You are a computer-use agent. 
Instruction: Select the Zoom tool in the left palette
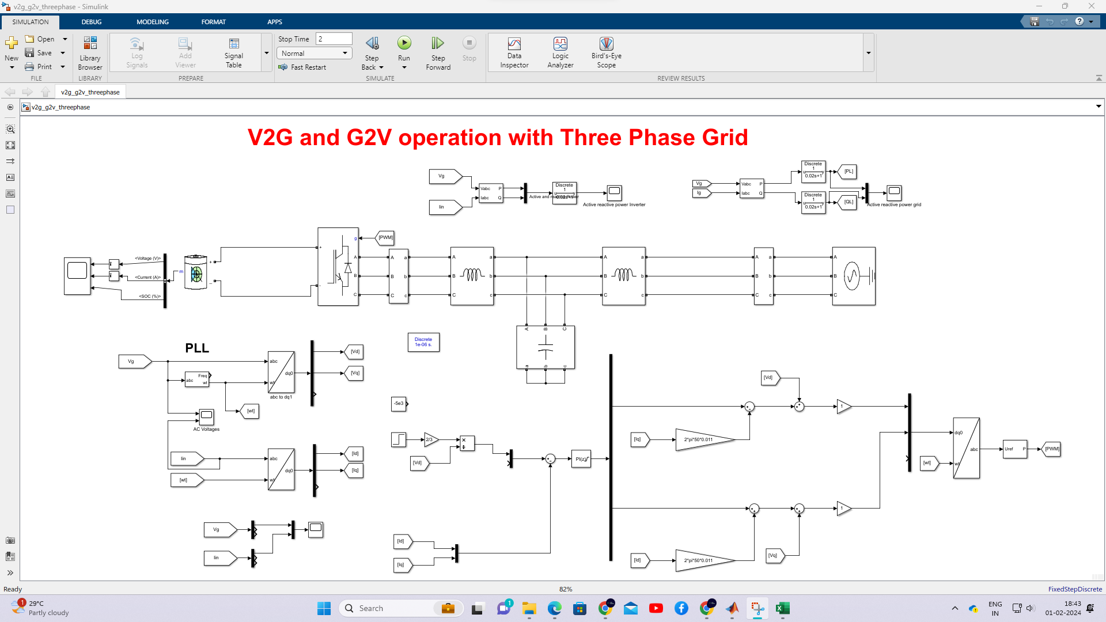point(10,130)
